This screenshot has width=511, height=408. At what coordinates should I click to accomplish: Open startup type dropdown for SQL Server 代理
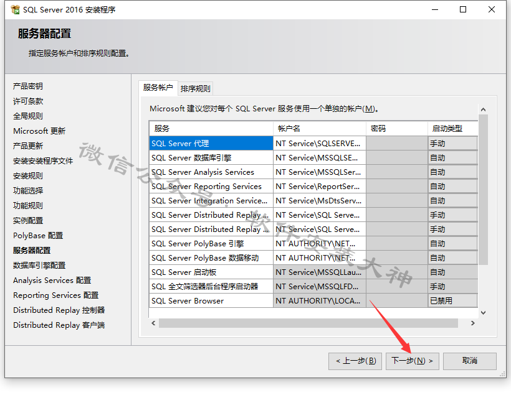click(452, 144)
